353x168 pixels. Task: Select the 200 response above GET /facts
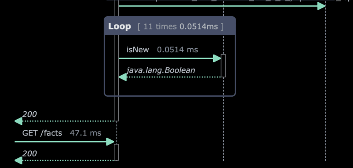tap(29, 114)
